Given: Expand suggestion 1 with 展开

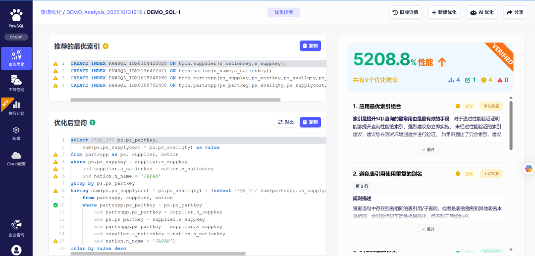Looking at the screenshot, I should (428, 150).
